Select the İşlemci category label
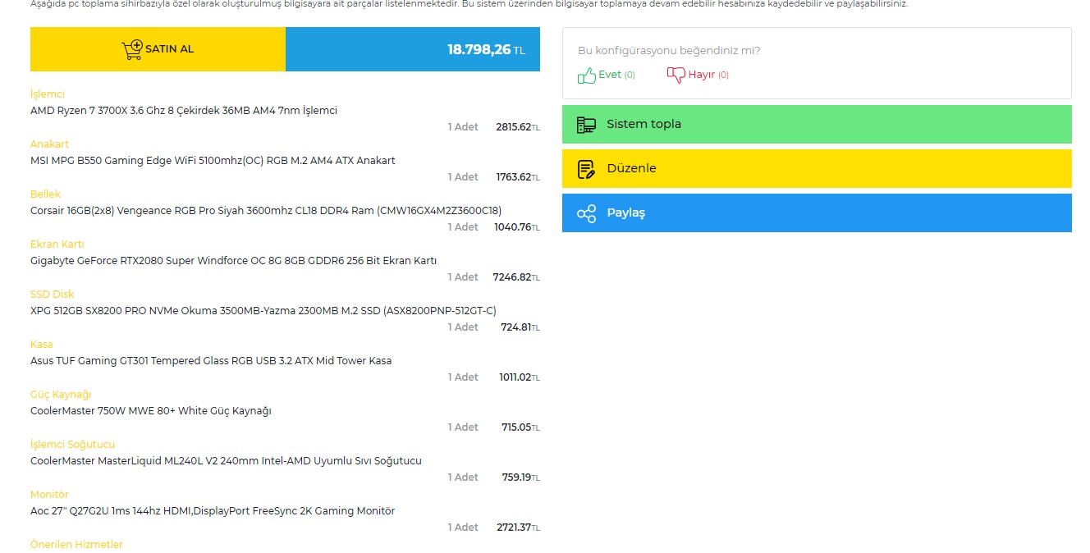Screen dimensions: 1090x553 [x=48, y=94]
